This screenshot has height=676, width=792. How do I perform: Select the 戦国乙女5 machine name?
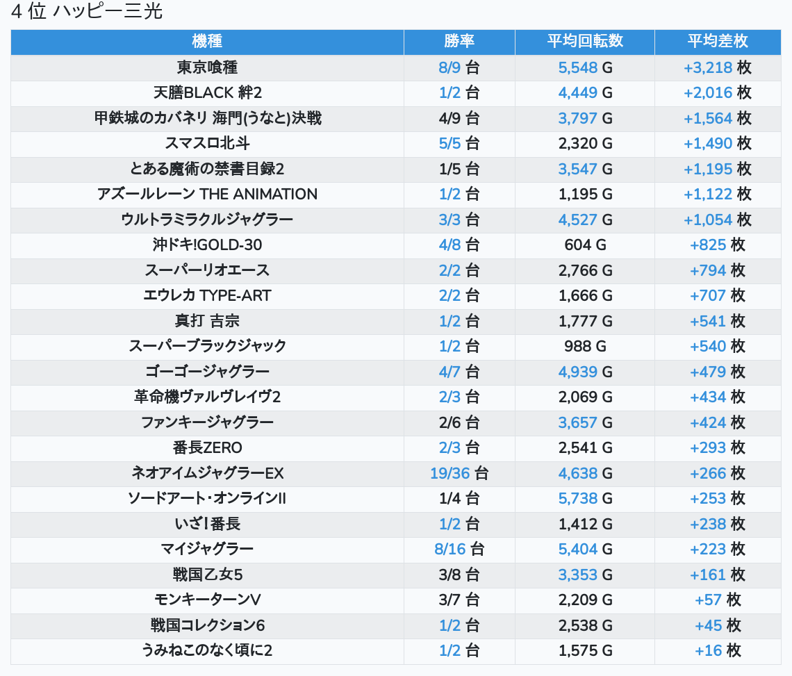click(x=207, y=575)
